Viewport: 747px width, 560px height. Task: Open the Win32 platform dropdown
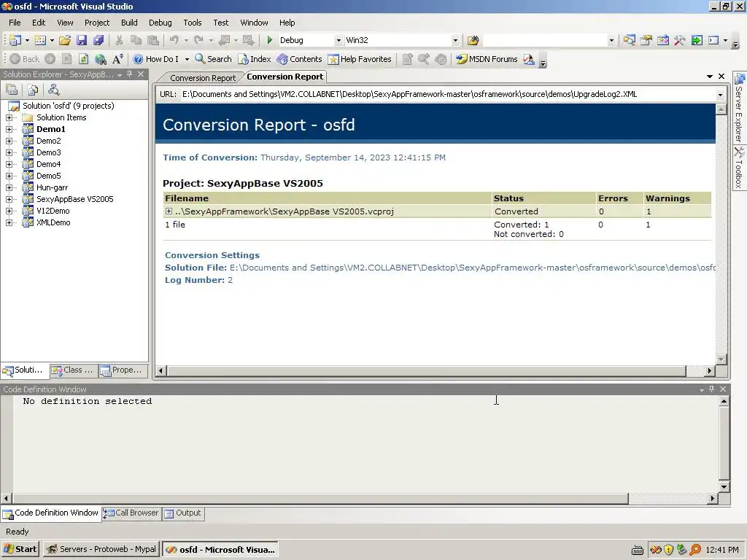(455, 41)
